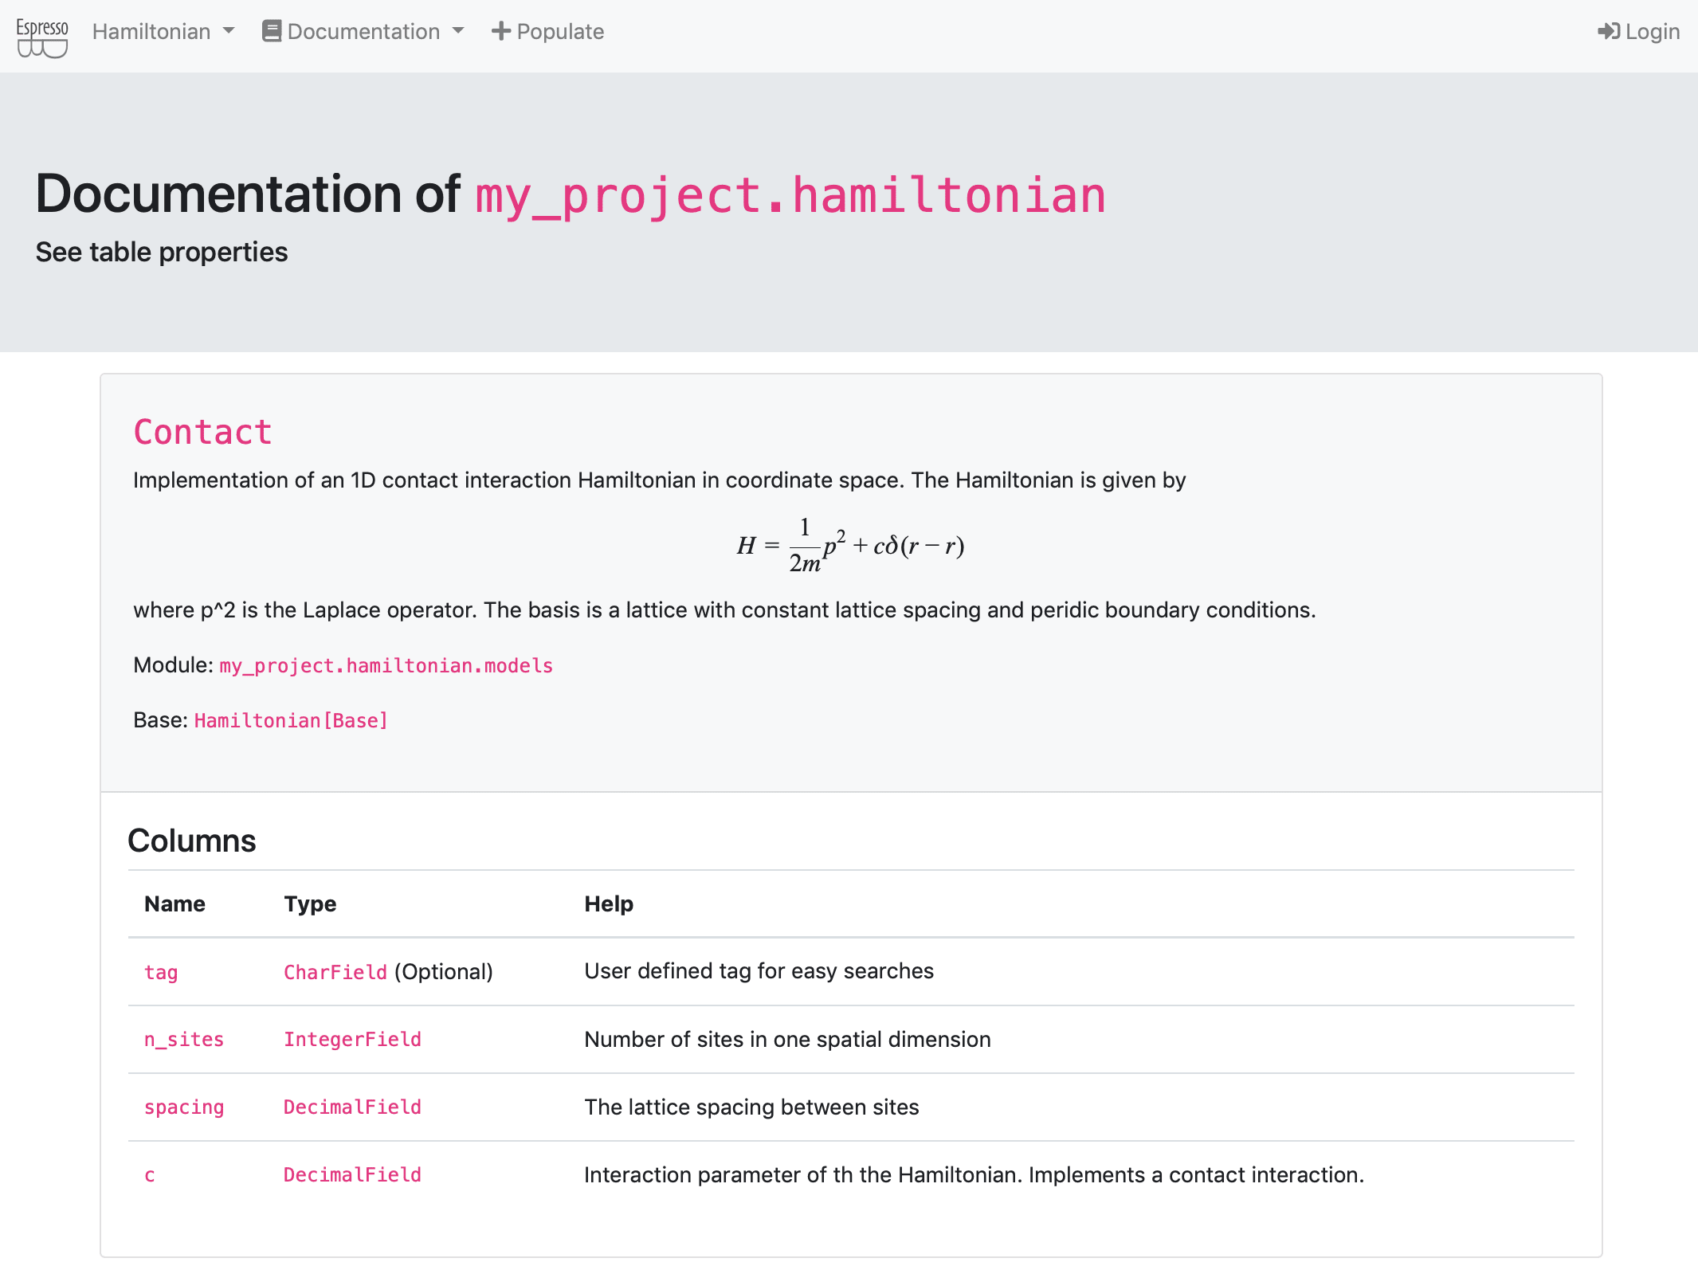Image resolution: width=1698 pixels, height=1262 pixels.
Task: Open the Hamiltonian dropdown chevron
Action: pyautogui.click(x=229, y=32)
